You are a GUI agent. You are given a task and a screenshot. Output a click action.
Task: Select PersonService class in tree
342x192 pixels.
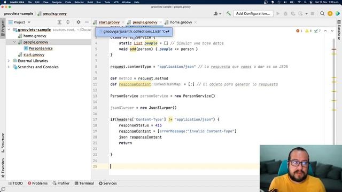click(x=41, y=49)
